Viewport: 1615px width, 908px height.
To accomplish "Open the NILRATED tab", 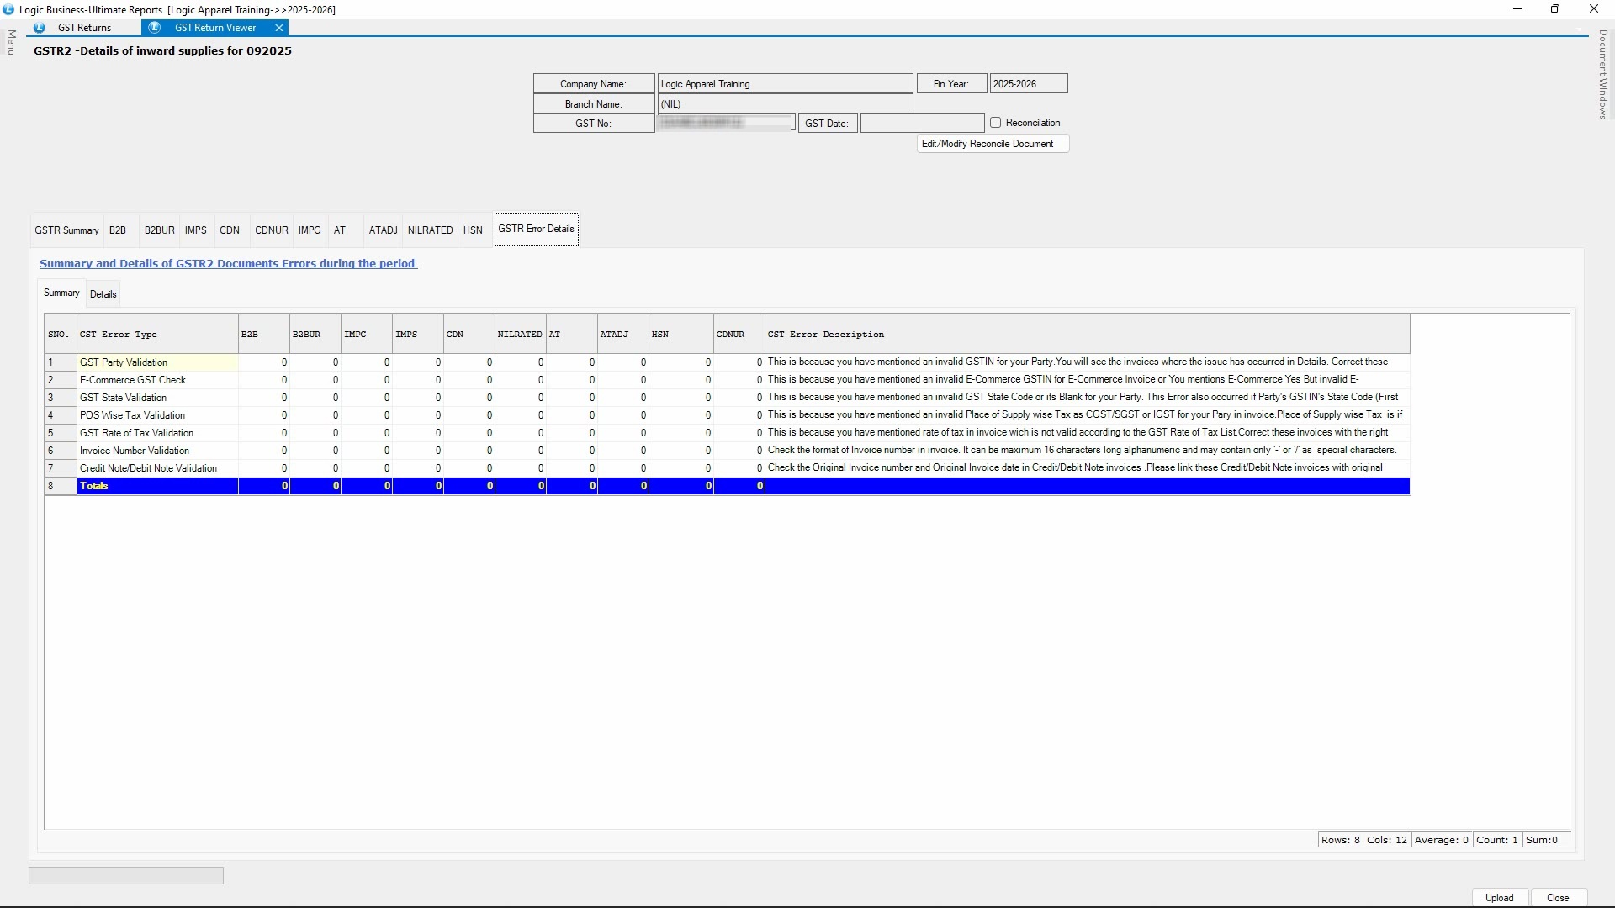I will point(430,230).
